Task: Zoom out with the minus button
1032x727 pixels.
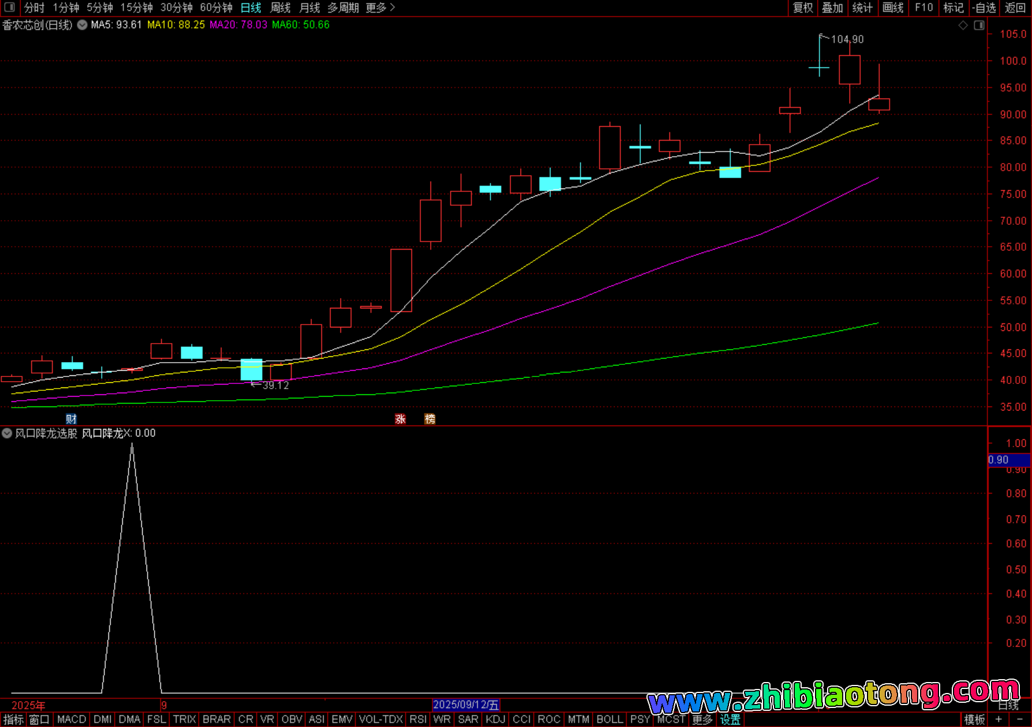Action: tap(1020, 720)
